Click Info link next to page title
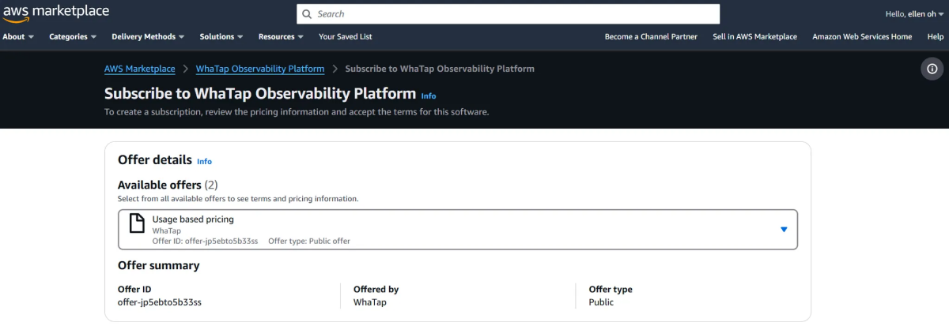The width and height of the screenshot is (949, 326). 429,96
